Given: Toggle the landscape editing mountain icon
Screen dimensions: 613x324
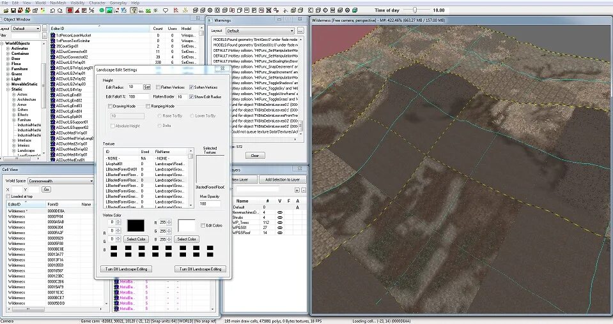Looking at the screenshot, I should click(109, 11).
